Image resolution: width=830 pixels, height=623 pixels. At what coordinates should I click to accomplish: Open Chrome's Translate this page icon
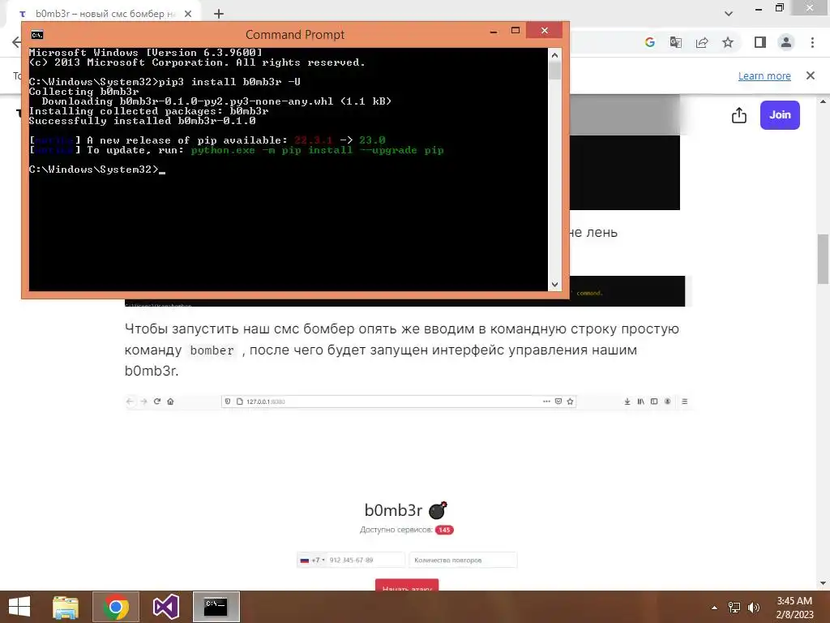(675, 42)
